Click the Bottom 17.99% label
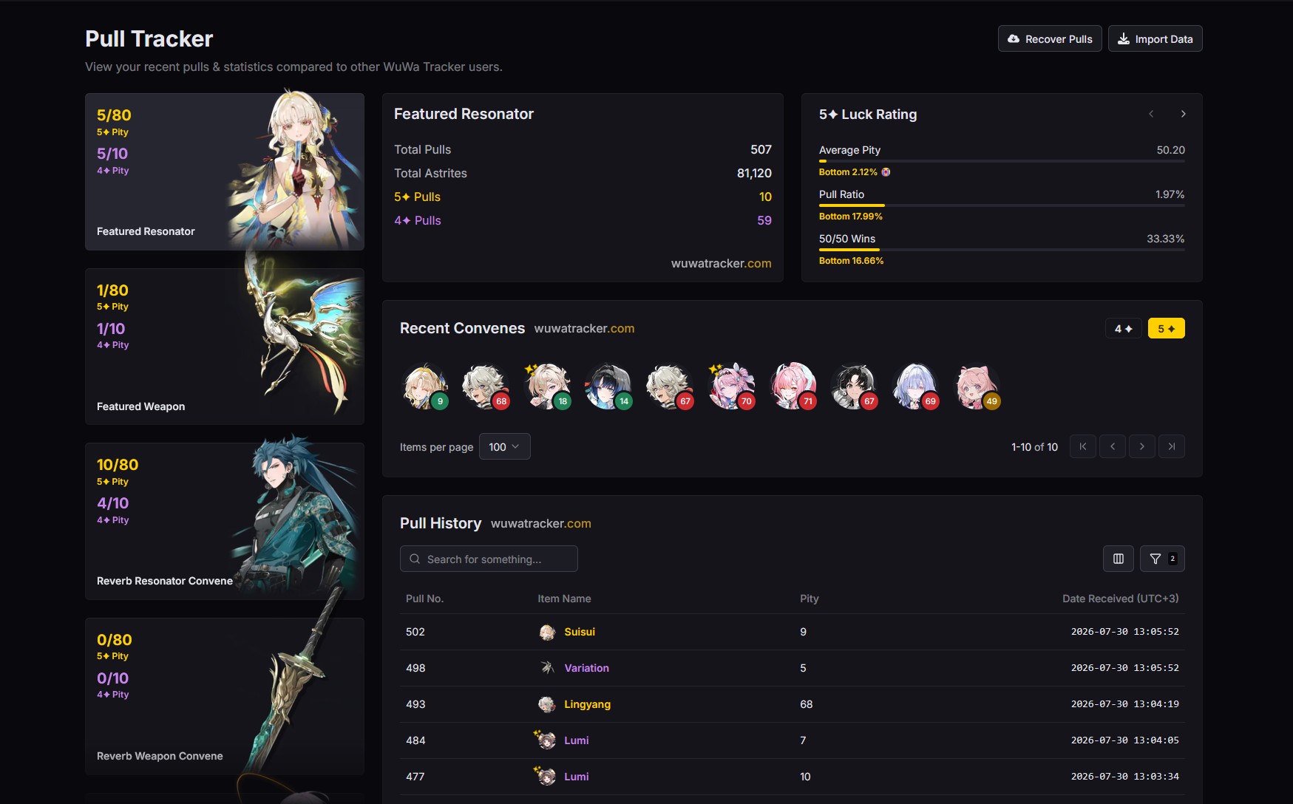The image size is (1293, 804). [x=851, y=217]
